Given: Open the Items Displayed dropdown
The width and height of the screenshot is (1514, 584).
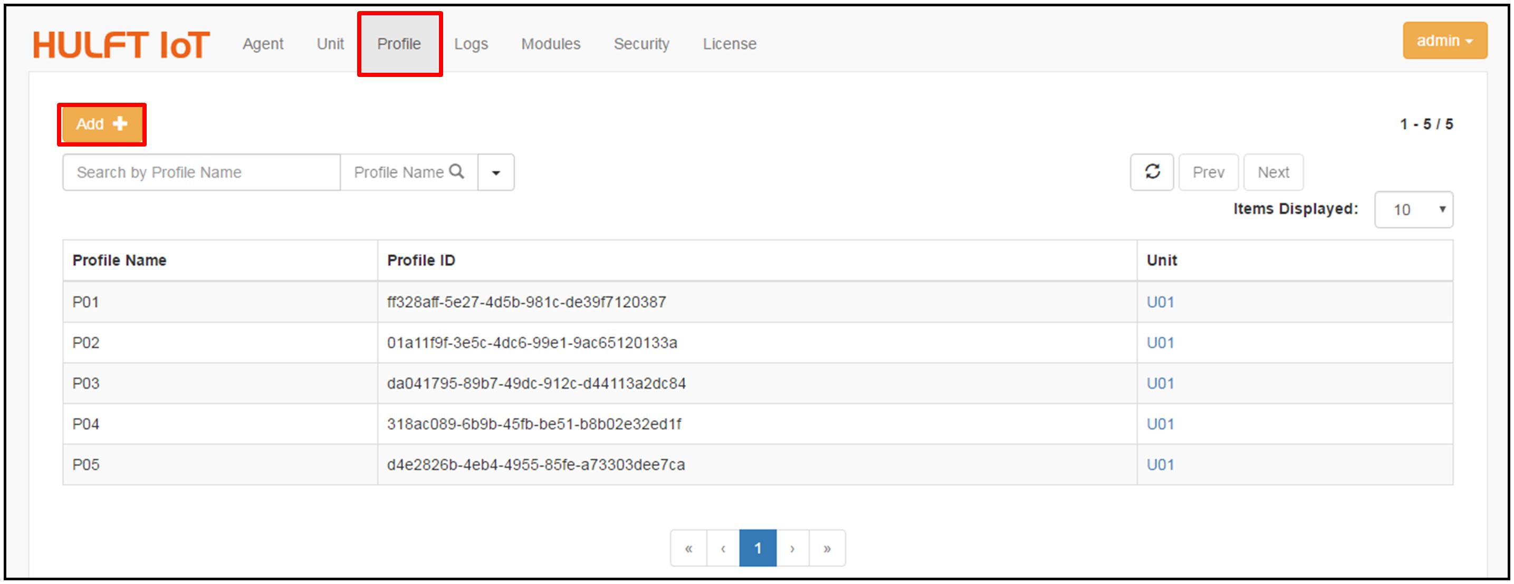Looking at the screenshot, I should (1413, 210).
